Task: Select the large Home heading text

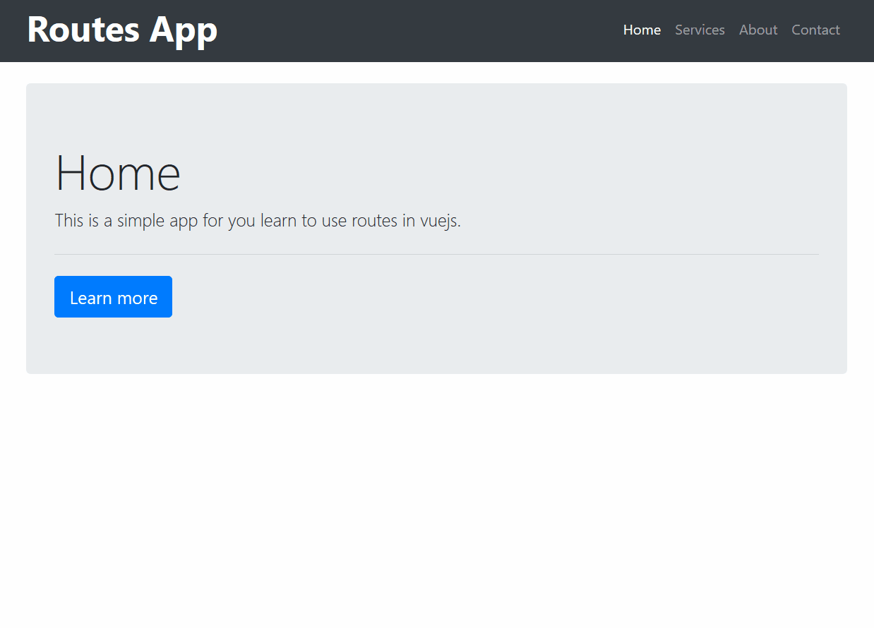Action: point(118,173)
